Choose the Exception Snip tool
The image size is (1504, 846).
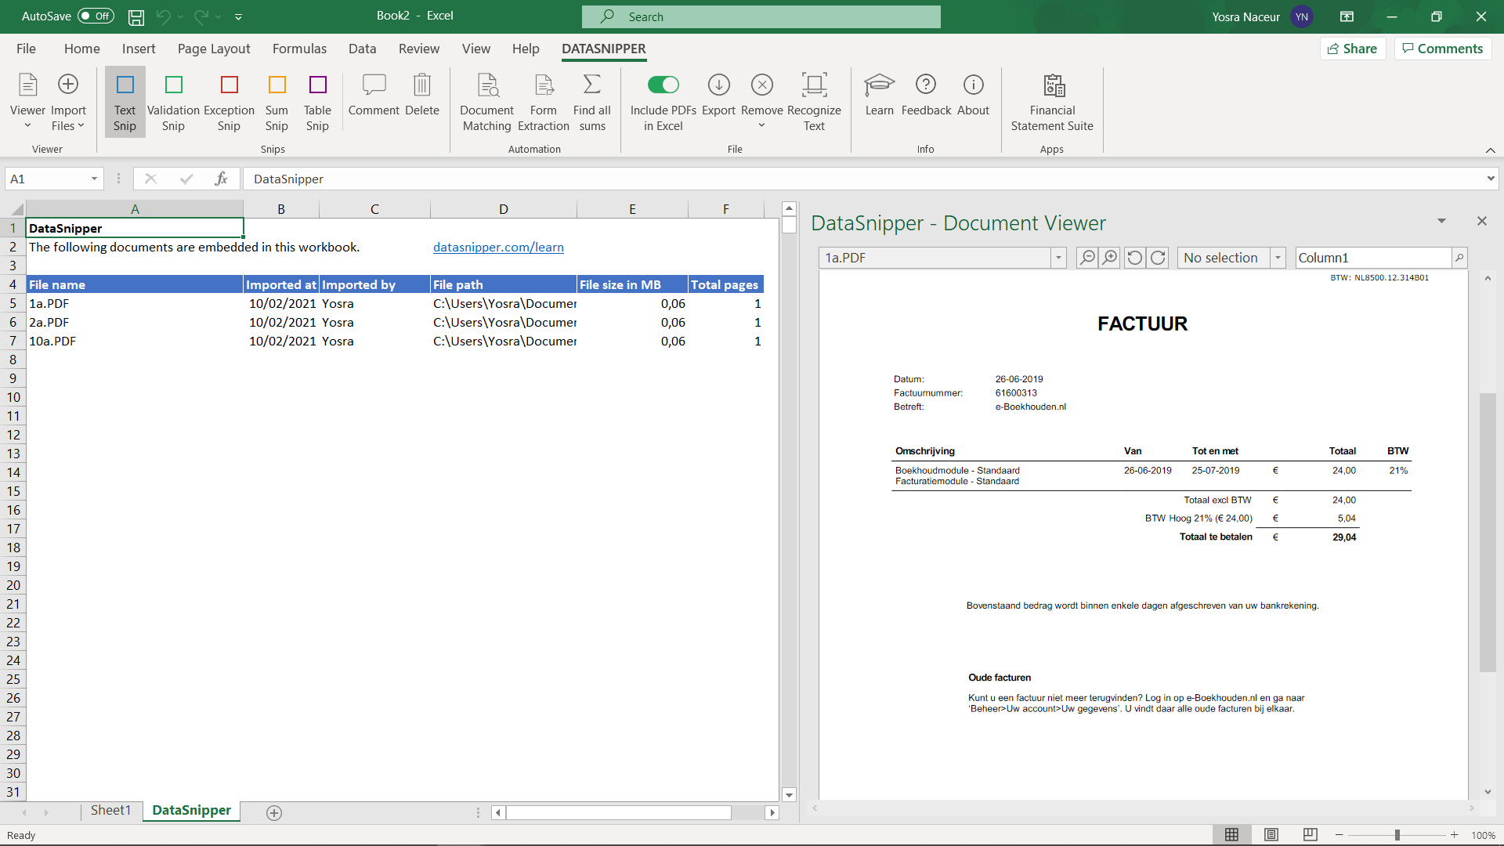[229, 102]
